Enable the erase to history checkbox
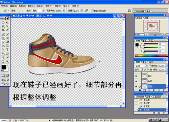The width and height of the screenshot is (169, 122). pyautogui.click(x=93, y=11)
